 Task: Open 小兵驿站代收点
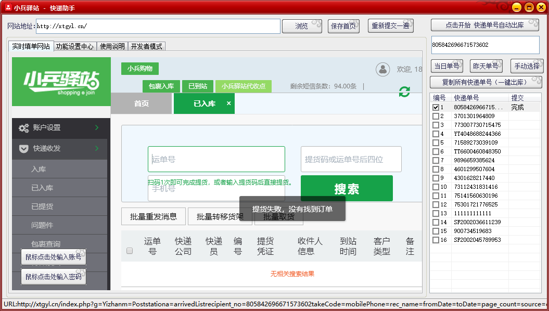click(244, 86)
